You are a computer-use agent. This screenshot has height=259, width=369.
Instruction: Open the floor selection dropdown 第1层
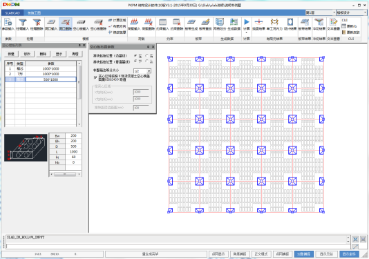321,12
